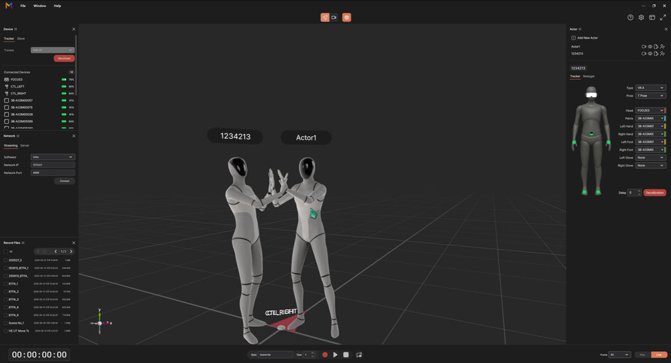Check the BTFA_1 record file checkbox
This screenshot has width=671, height=363.
[x=5, y=284]
